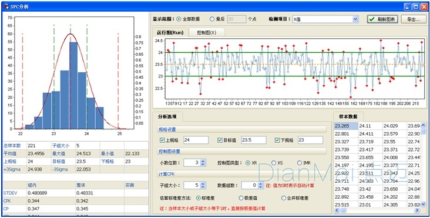The height and width of the screenshot is (218, 430).
Task: Click sample data cell 23.265
Action: pyautogui.click(x=346, y=126)
